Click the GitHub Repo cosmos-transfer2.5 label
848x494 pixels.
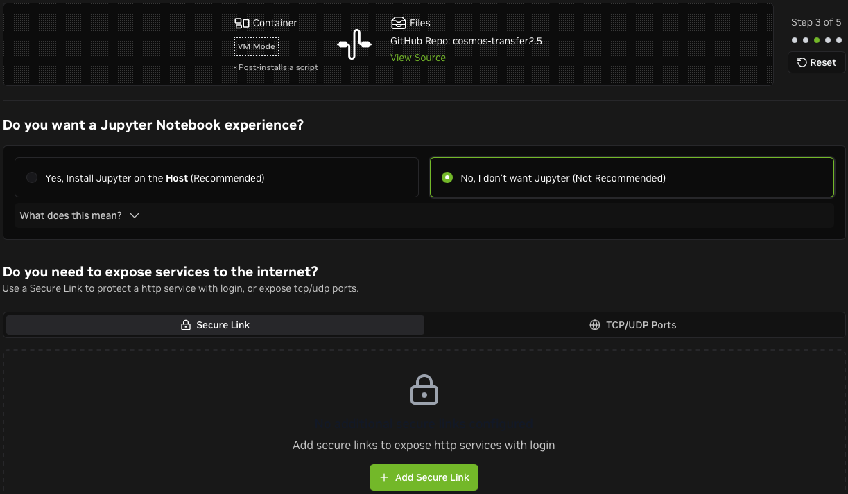click(x=466, y=41)
